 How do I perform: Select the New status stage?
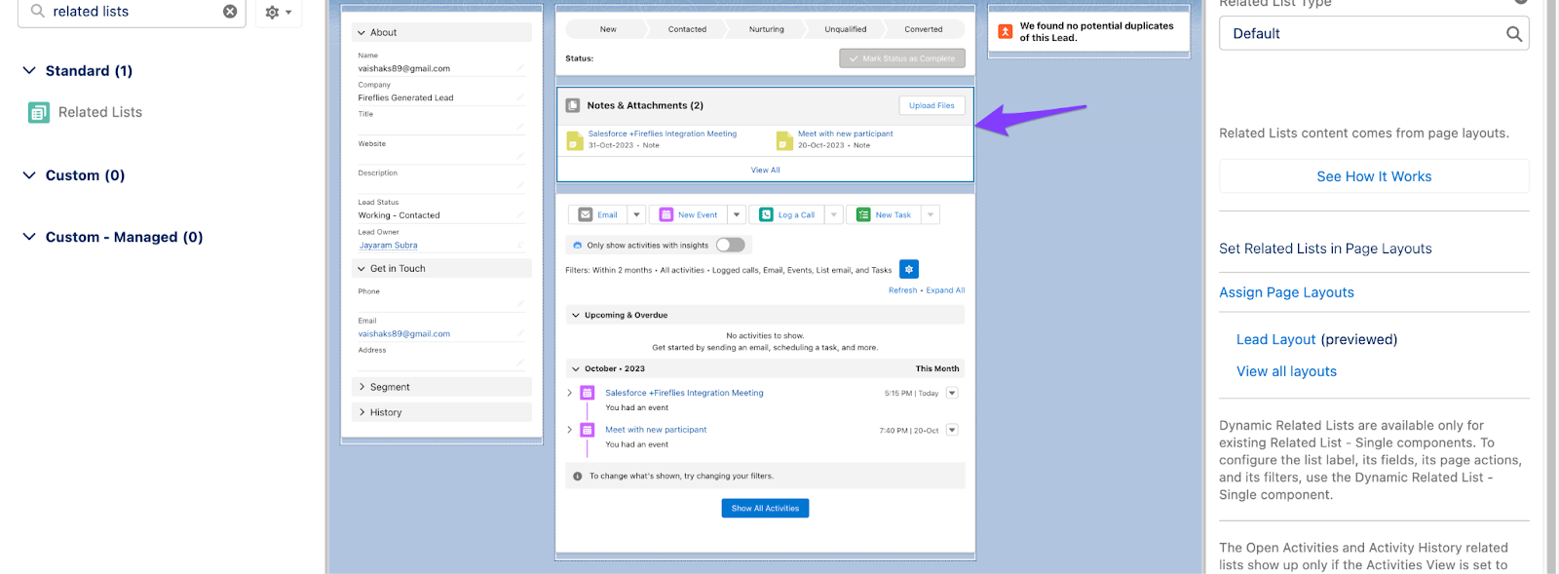tap(607, 29)
